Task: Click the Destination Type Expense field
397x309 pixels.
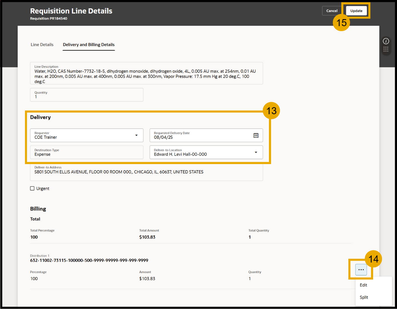Action: coord(86,152)
